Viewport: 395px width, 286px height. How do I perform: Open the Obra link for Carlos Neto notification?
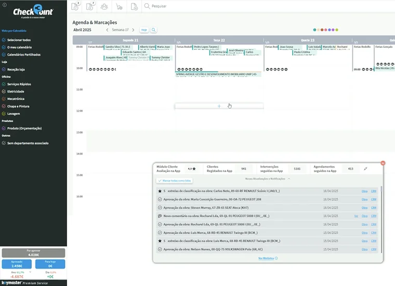tap(364, 191)
